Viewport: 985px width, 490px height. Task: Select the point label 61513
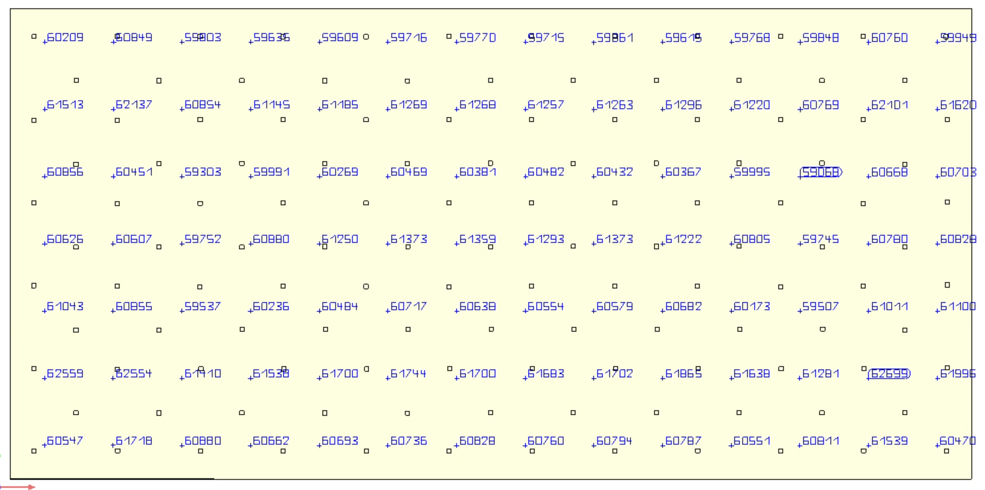[x=65, y=105]
